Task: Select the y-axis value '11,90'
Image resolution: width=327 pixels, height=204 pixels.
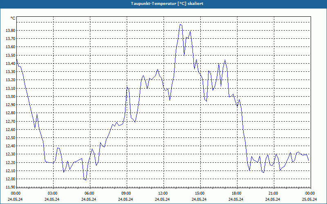Action: pos(11,187)
